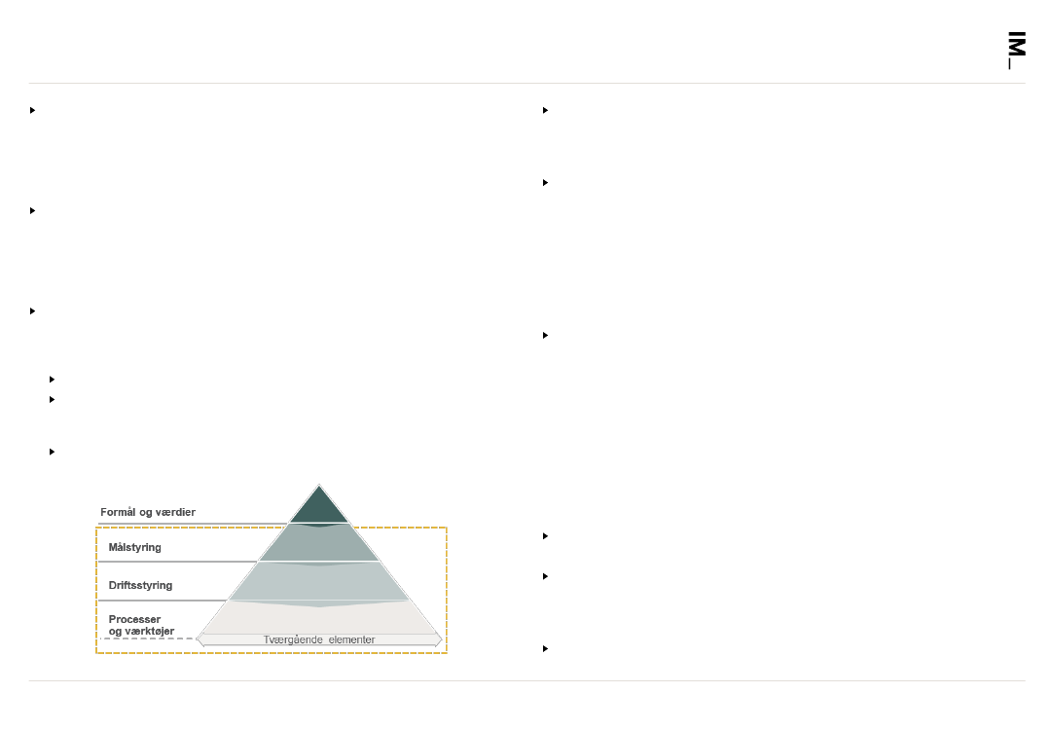
Task: Click the beige pyramid bottom segment
Action: 319,617
